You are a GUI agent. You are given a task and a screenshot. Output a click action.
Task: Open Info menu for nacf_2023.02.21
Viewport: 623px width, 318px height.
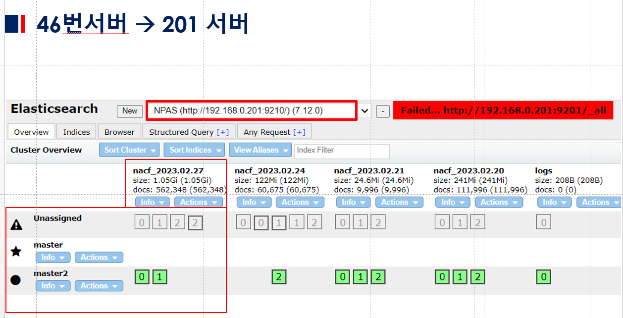353,202
